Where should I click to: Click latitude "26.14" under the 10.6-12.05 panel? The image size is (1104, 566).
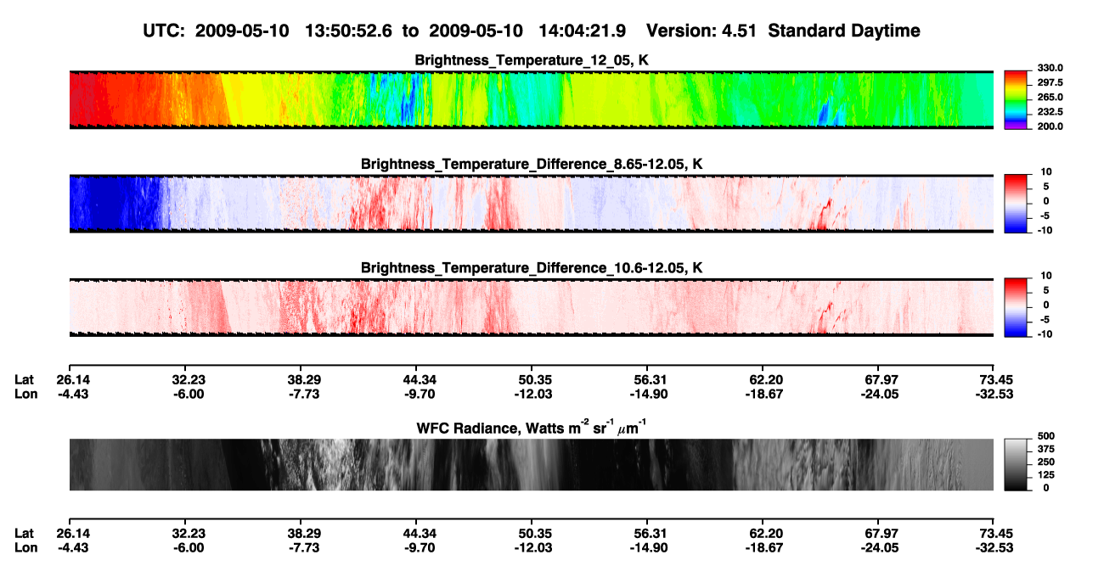click(x=74, y=379)
